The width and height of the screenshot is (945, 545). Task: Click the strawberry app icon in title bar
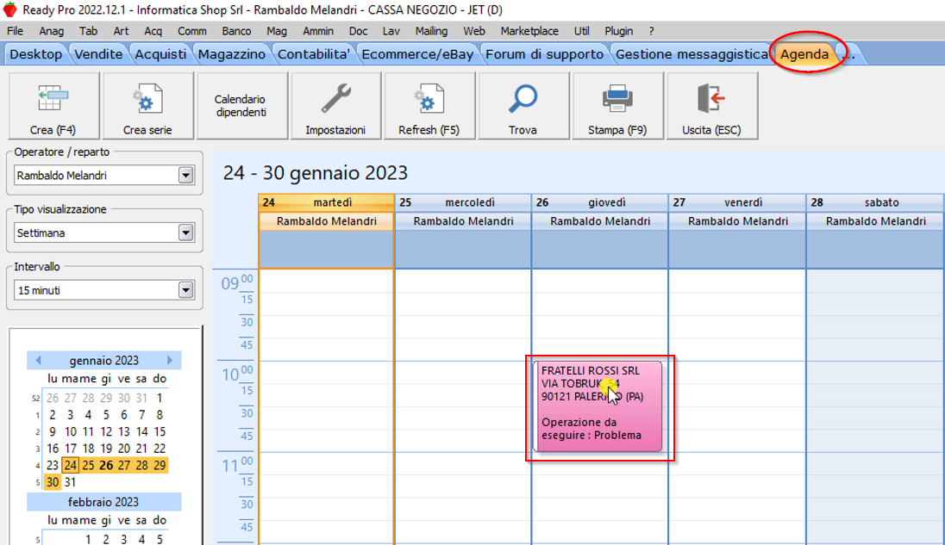pyautogui.click(x=10, y=10)
